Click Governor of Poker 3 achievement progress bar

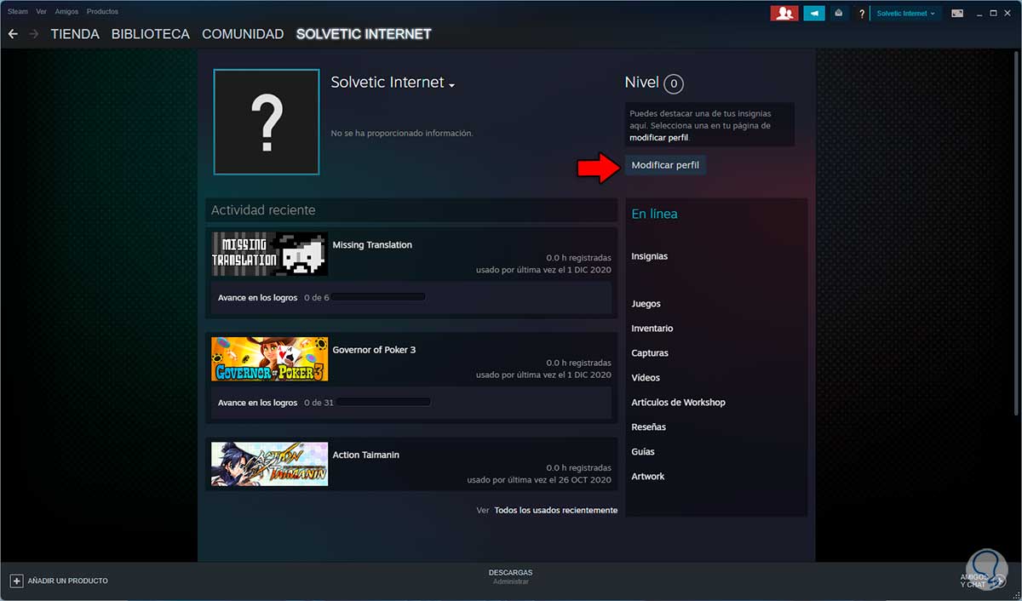[385, 402]
